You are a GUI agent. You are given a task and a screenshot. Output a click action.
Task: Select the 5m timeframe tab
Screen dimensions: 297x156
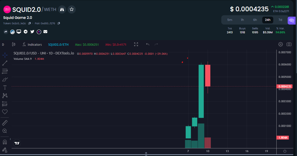pos(229,20)
